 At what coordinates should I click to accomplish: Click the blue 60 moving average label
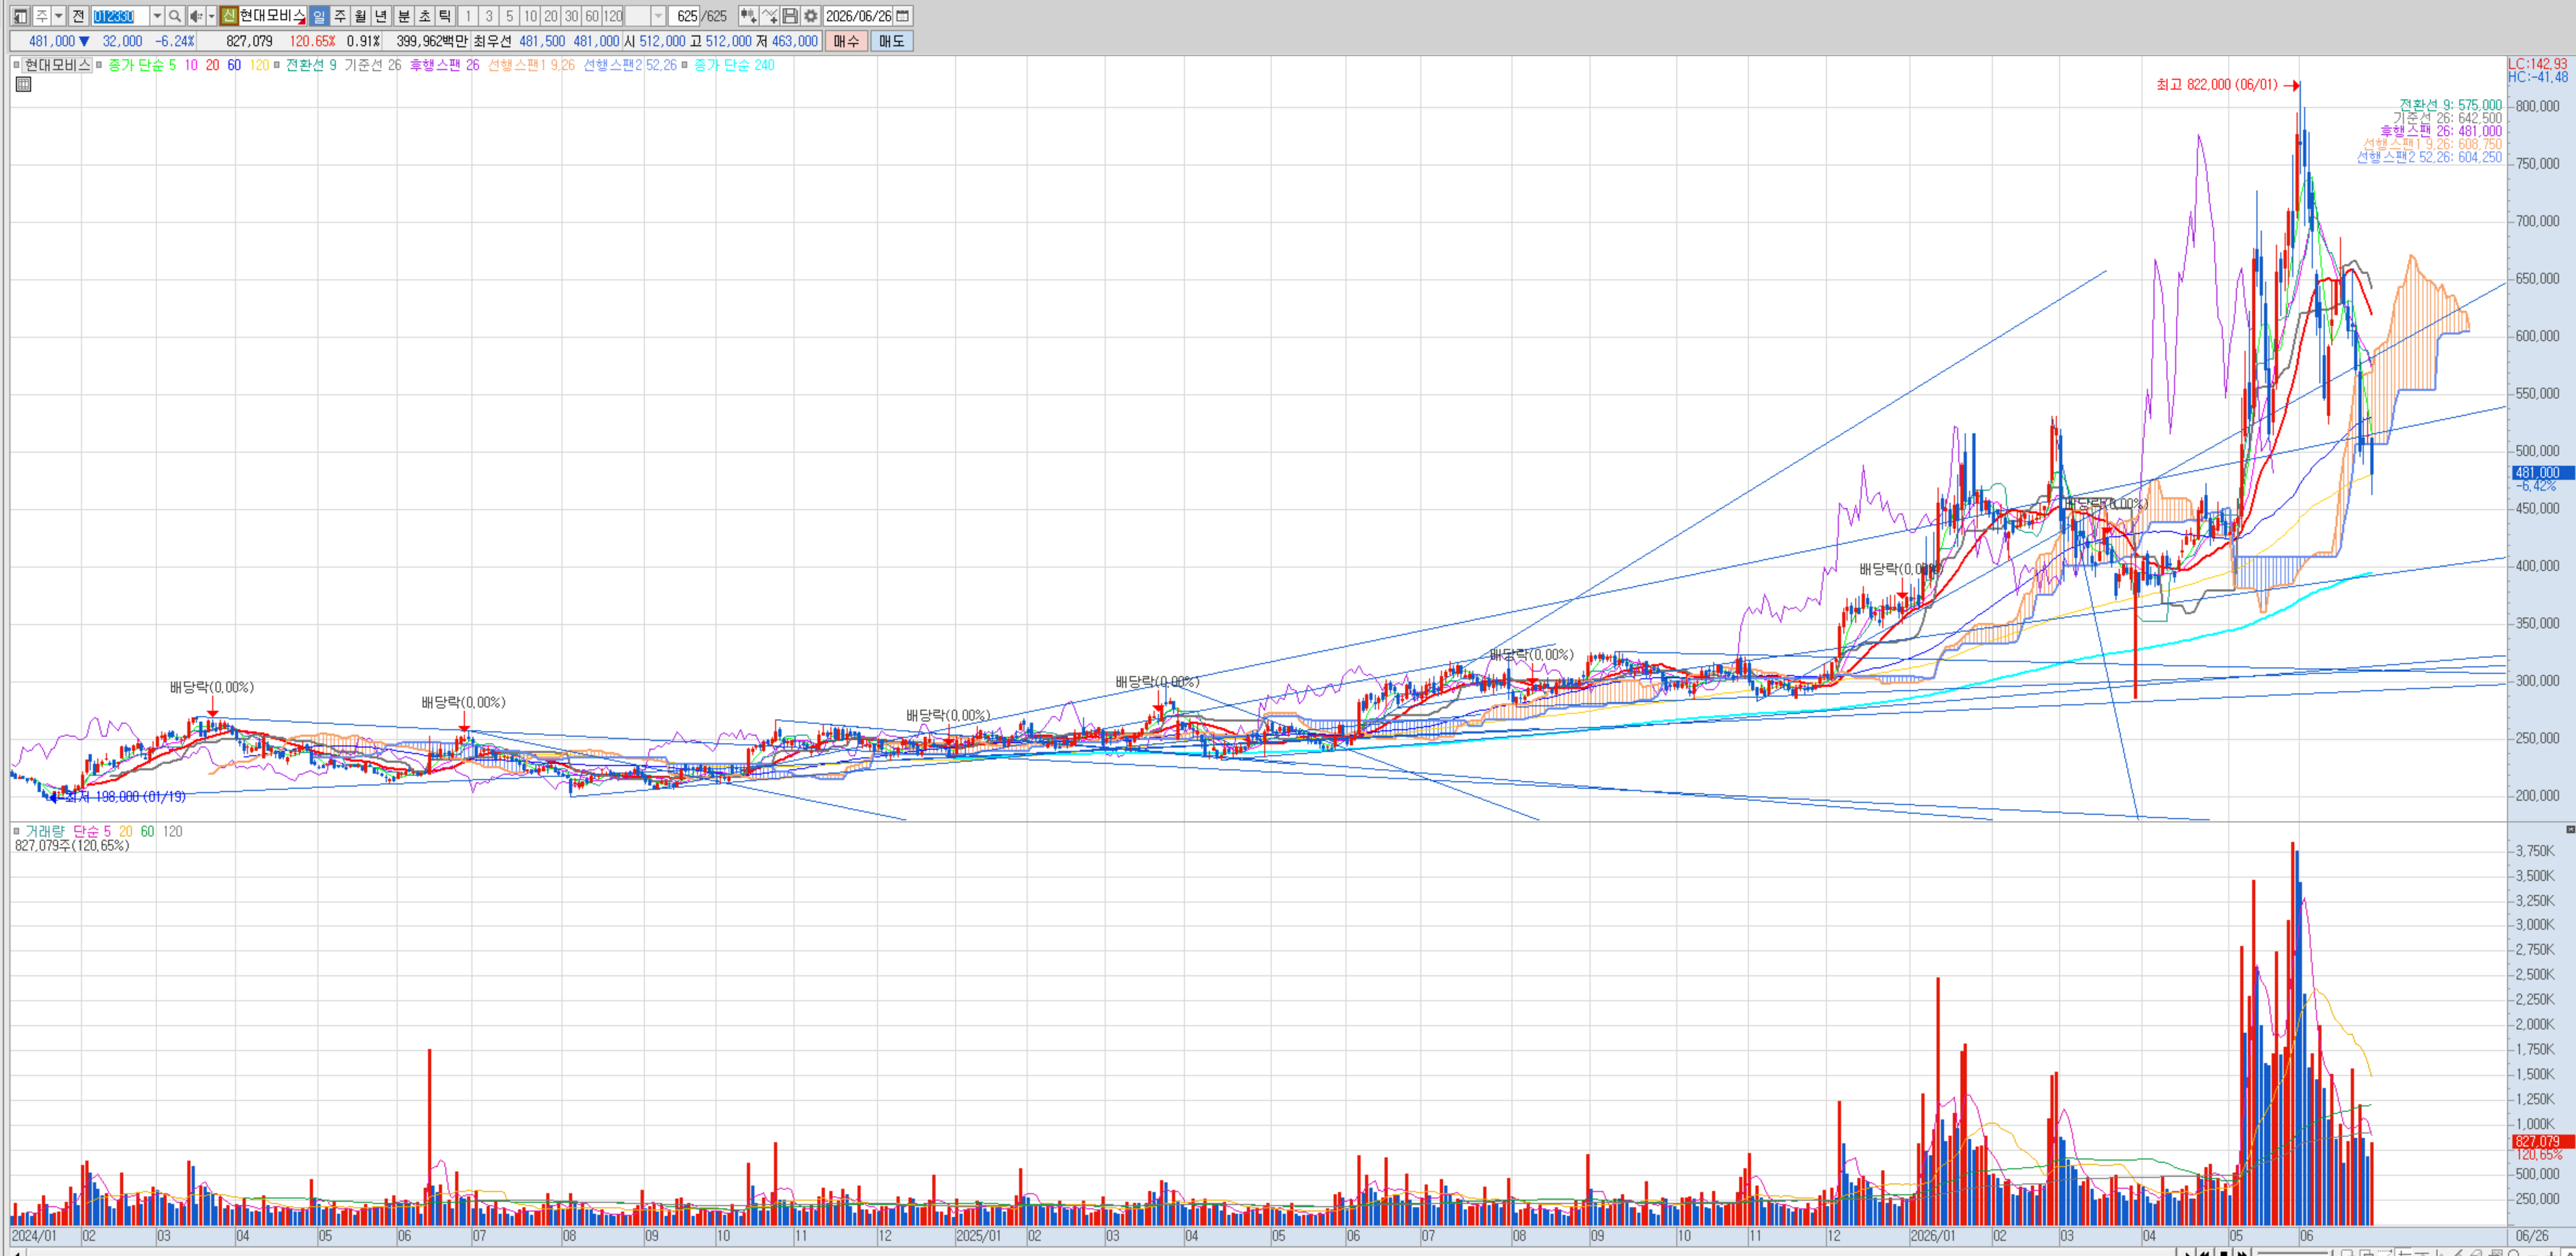coord(234,65)
